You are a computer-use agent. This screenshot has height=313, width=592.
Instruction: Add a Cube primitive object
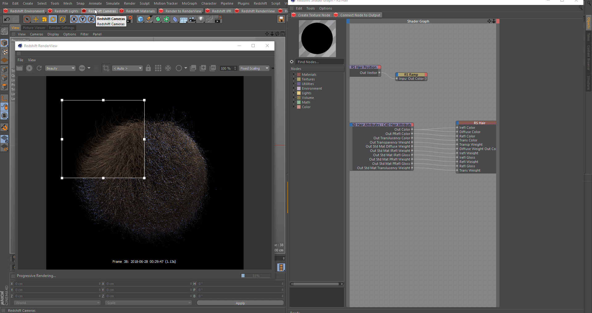[141, 19]
